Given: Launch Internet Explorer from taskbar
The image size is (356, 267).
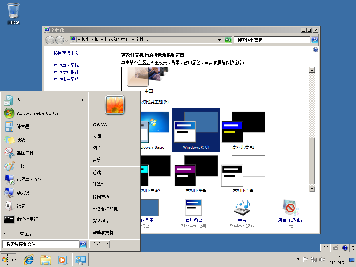Looking at the screenshot, I should click(29, 260).
